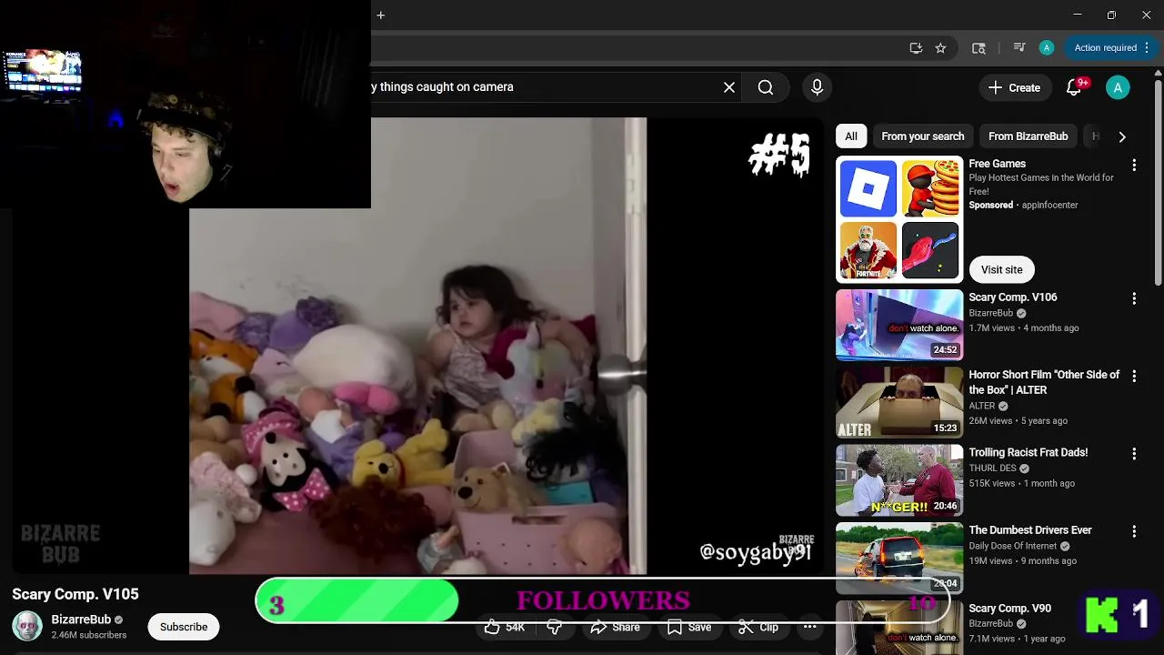Show more filter chips with arrow
This screenshot has width=1164, height=655.
click(1122, 136)
